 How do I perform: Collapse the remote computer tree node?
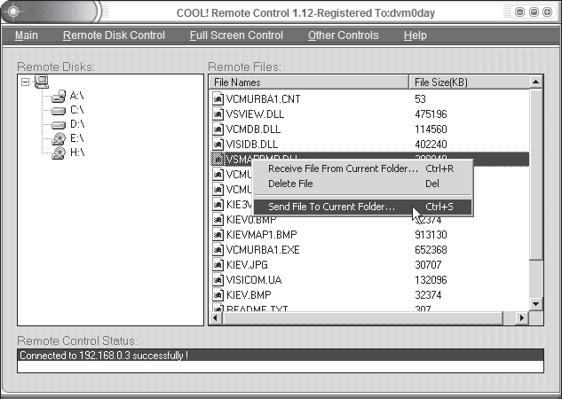coord(26,82)
